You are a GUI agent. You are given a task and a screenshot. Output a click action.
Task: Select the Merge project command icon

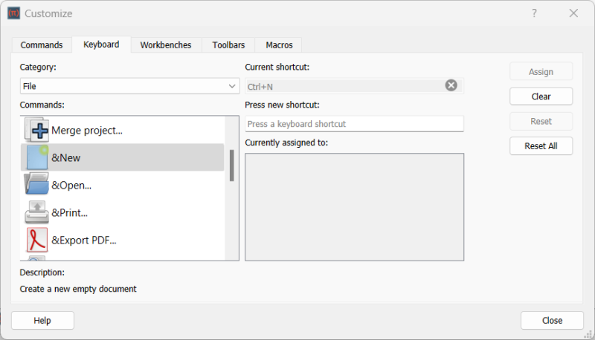coord(36,130)
